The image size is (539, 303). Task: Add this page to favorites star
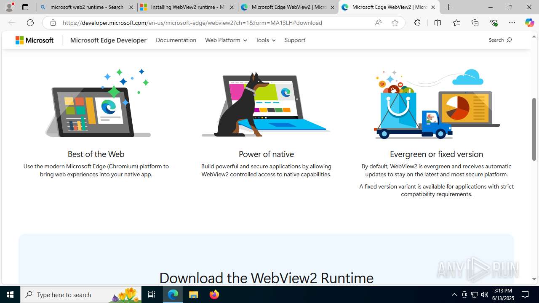point(395,23)
